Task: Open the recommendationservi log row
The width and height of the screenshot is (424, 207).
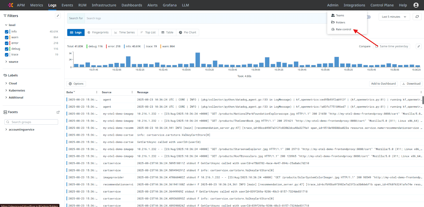Action: (x=244, y=184)
